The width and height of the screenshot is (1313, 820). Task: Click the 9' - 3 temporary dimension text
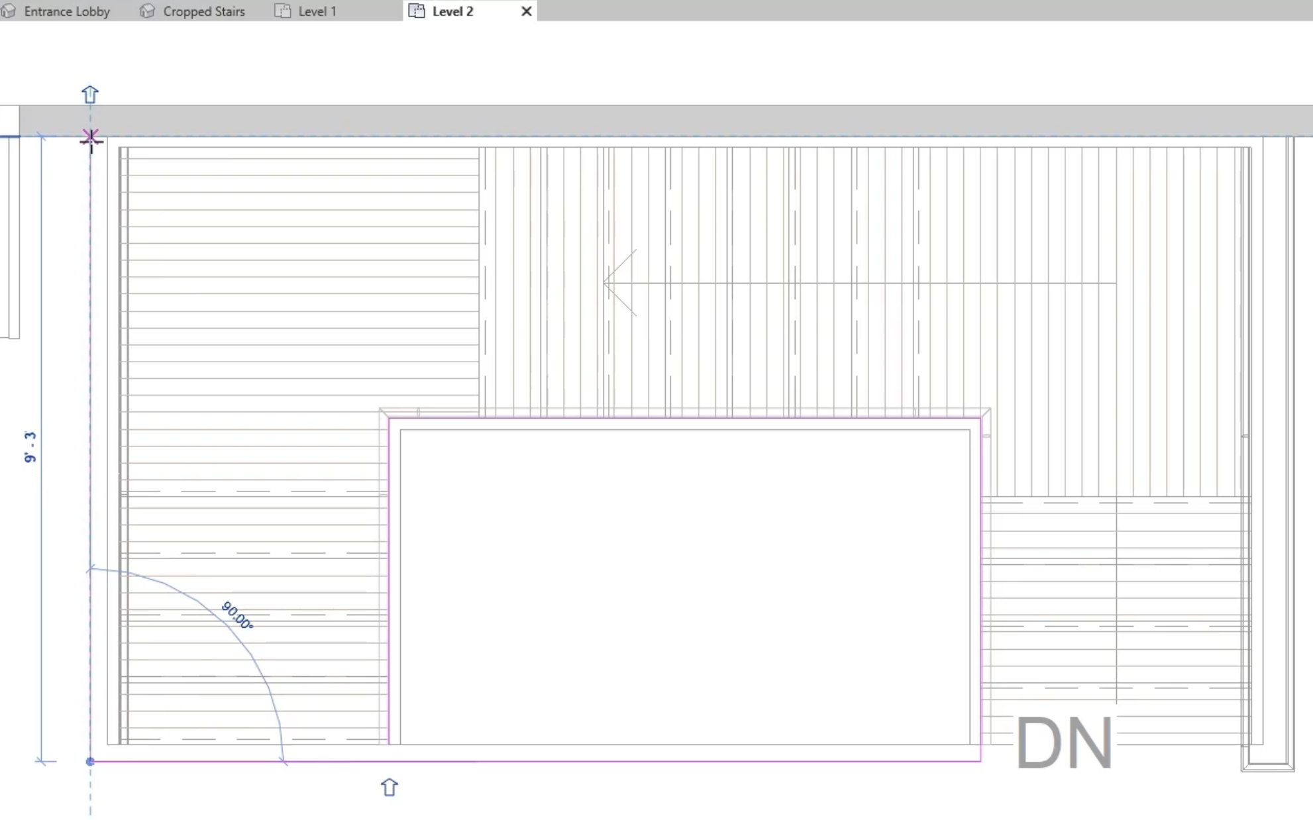click(x=30, y=447)
